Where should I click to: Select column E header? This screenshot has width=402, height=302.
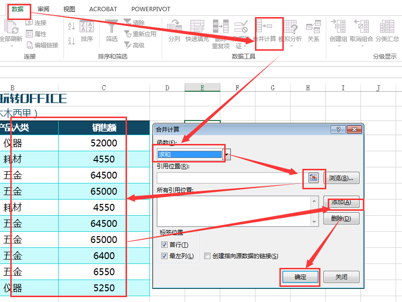coord(202,88)
